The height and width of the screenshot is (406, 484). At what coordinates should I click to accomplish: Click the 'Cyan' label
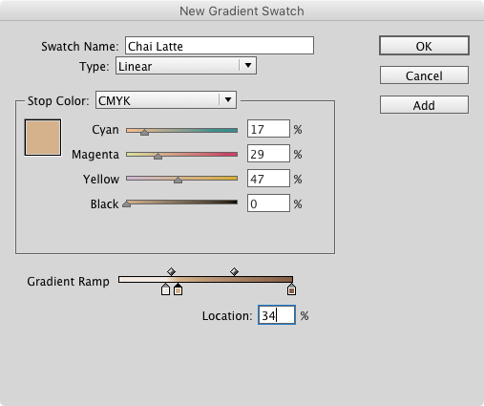click(105, 130)
